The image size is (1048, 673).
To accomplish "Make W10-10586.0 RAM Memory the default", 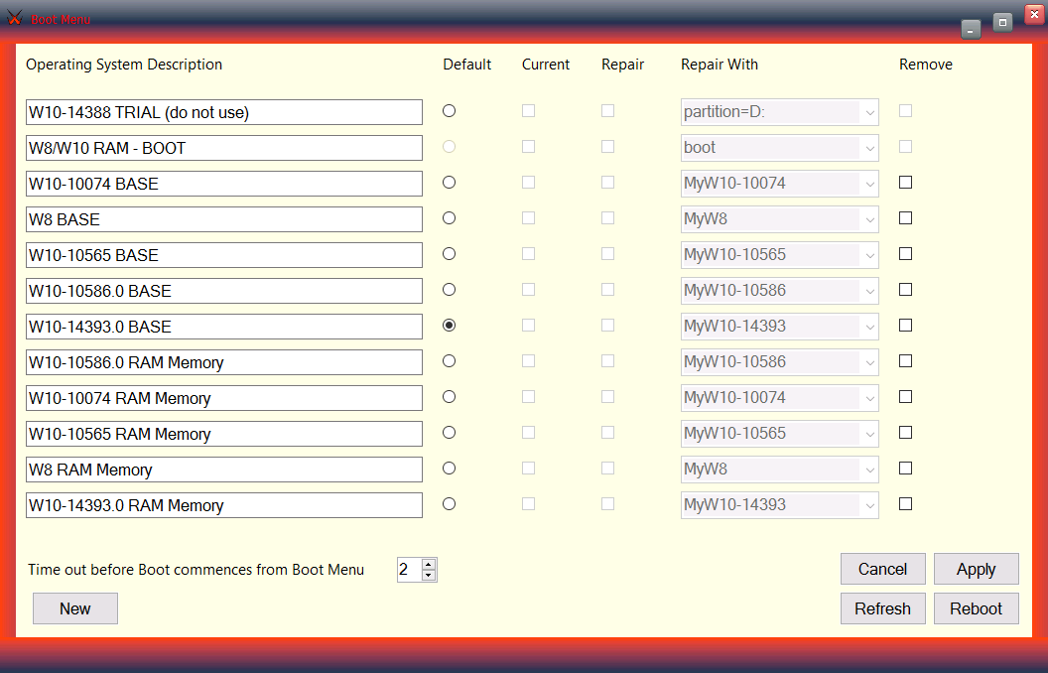I will click(x=450, y=361).
